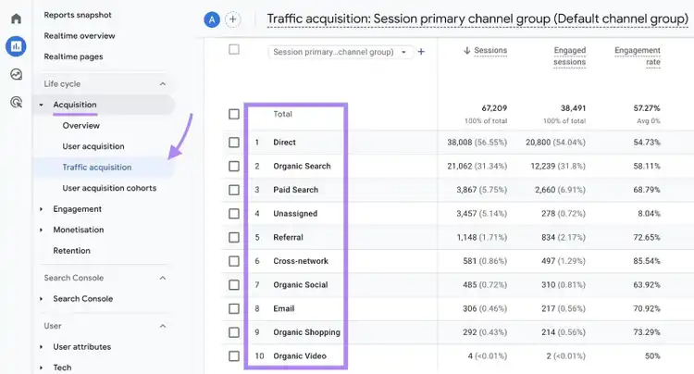Open Traffic acquisition report
The width and height of the screenshot is (694, 374).
[x=97, y=168]
